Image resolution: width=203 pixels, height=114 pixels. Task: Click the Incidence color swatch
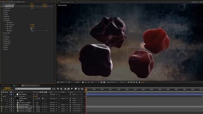point(31,29)
